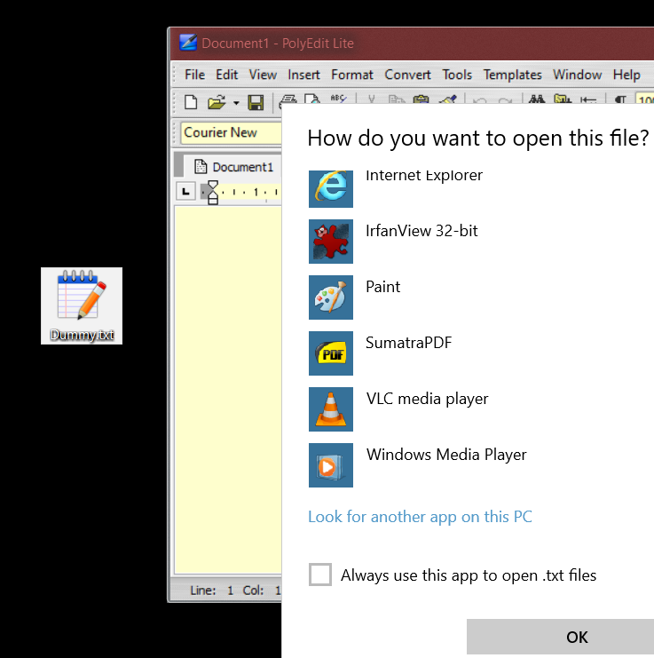Click the indent marker on the ruler

(213, 192)
